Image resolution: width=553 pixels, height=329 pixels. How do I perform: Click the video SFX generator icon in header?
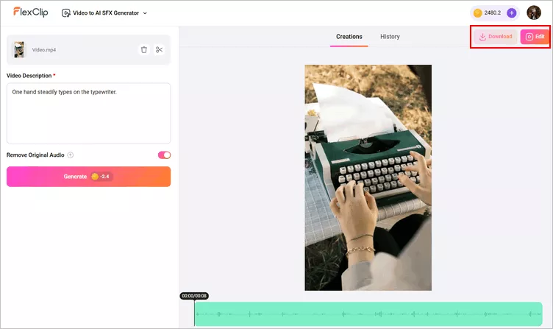pos(66,13)
